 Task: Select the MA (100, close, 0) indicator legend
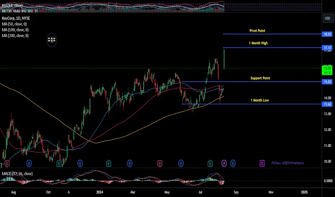[x=15, y=30]
